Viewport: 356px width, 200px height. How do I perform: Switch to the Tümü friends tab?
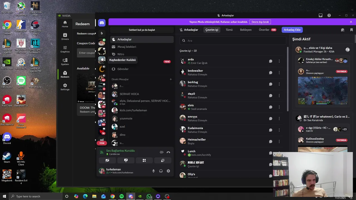pyautogui.click(x=229, y=30)
